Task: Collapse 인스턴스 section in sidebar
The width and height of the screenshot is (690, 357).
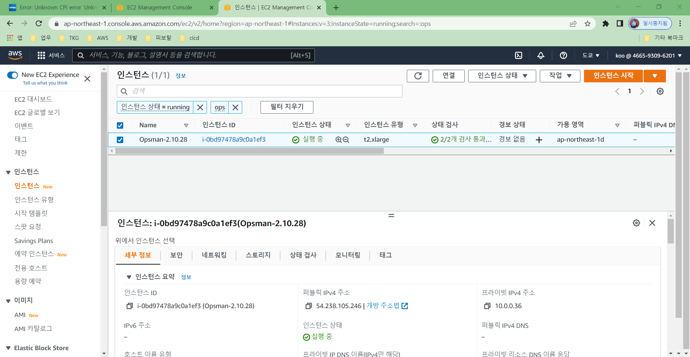Action: [x=8, y=173]
